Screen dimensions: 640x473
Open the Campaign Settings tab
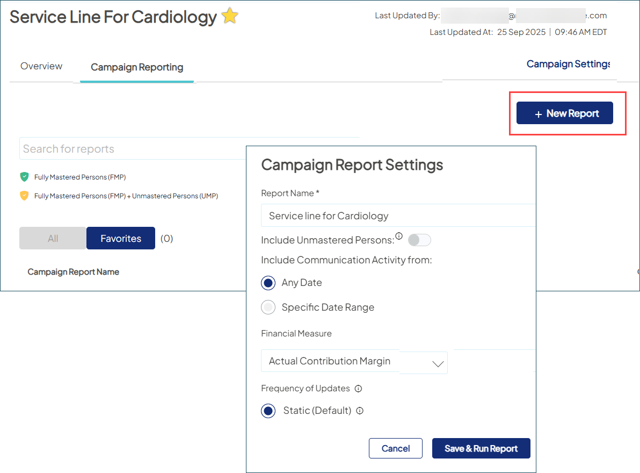pyautogui.click(x=568, y=64)
